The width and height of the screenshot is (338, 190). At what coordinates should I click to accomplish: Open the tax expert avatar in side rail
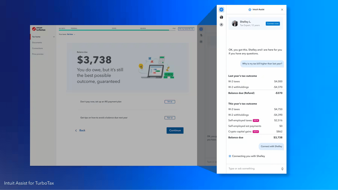221,17
